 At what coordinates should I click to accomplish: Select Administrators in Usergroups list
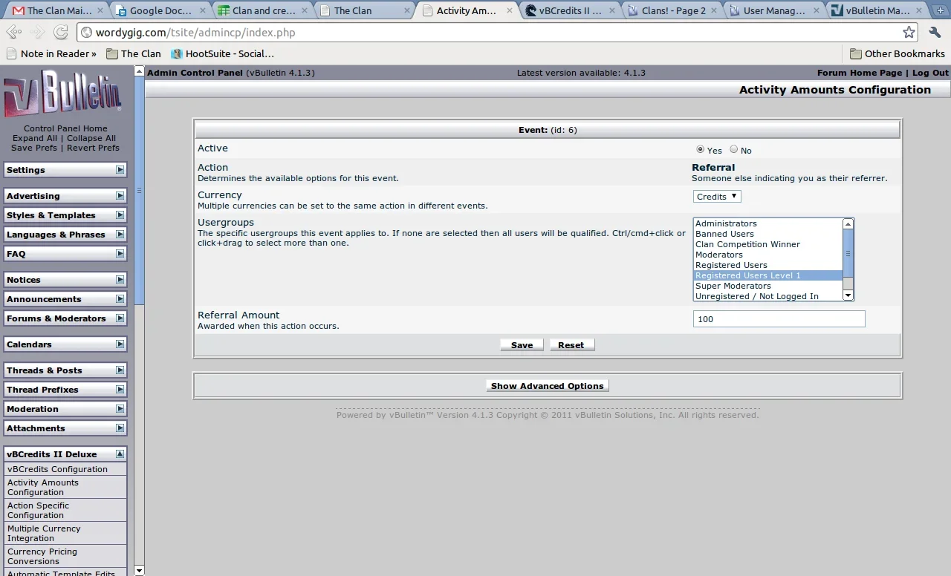click(767, 223)
